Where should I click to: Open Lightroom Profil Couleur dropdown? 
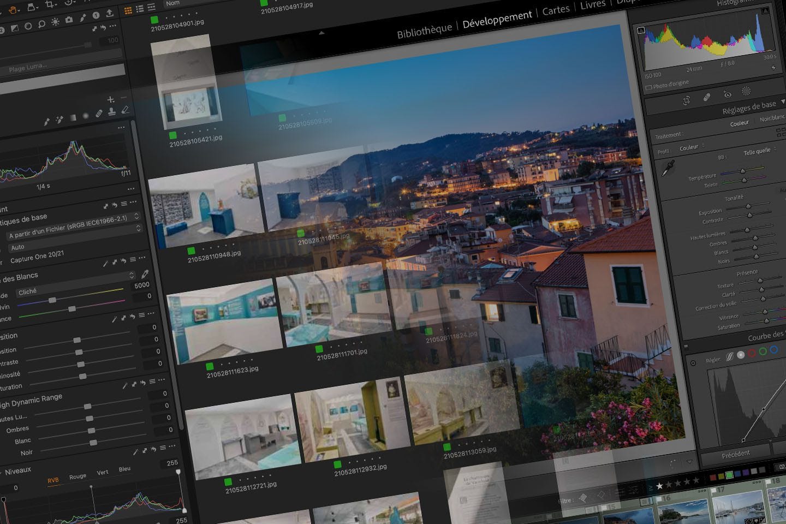(692, 147)
